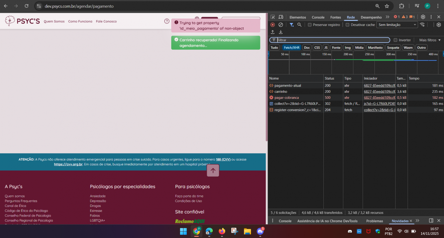Click the export HAR download icon
Image resolution: width=444 pixels, height=238 pixels.
click(281, 32)
